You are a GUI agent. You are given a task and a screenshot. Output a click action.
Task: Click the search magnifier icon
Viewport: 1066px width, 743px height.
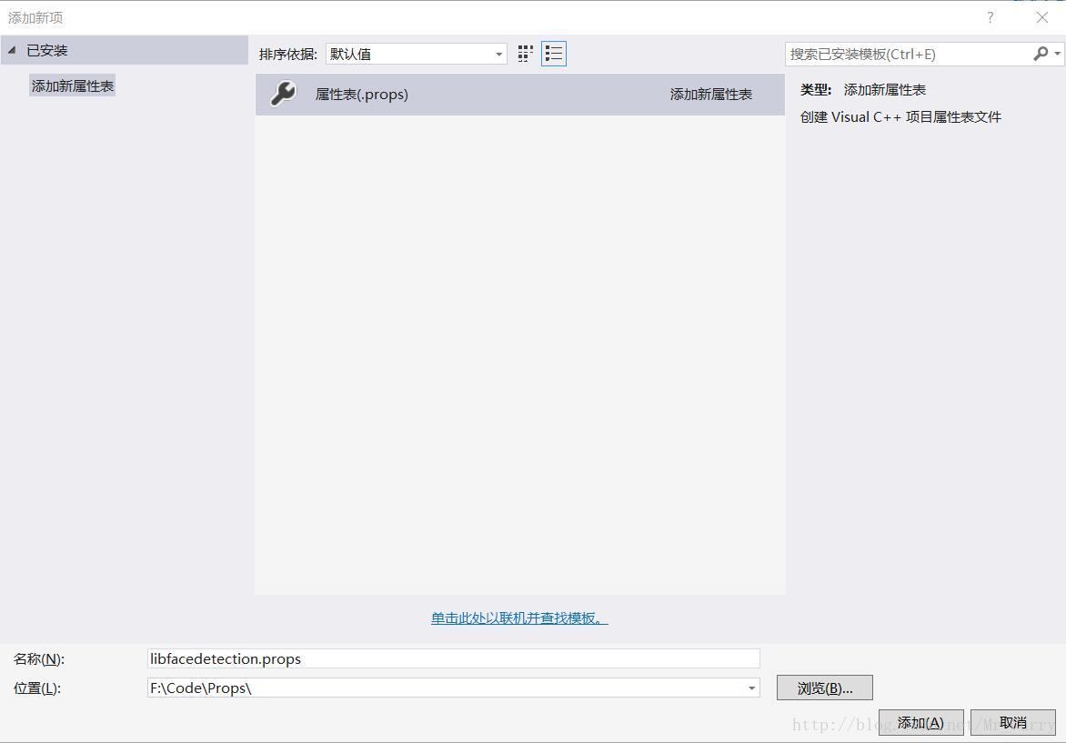1041,55
